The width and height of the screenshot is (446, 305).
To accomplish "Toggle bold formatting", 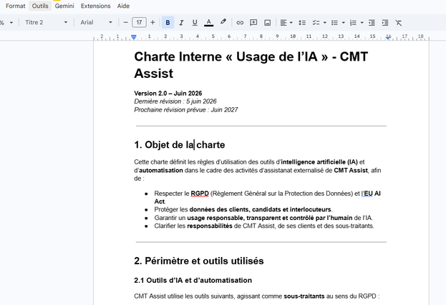I will click(x=168, y=23).
